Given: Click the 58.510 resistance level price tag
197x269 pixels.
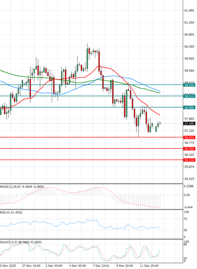Looking at the screenshot, I should 189,96.
